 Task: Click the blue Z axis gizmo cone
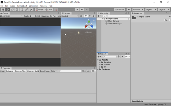[92, 26]
